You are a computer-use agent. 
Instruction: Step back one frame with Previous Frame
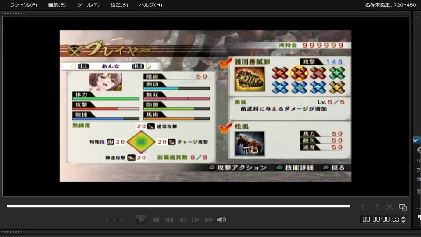[x=182, y=220]
